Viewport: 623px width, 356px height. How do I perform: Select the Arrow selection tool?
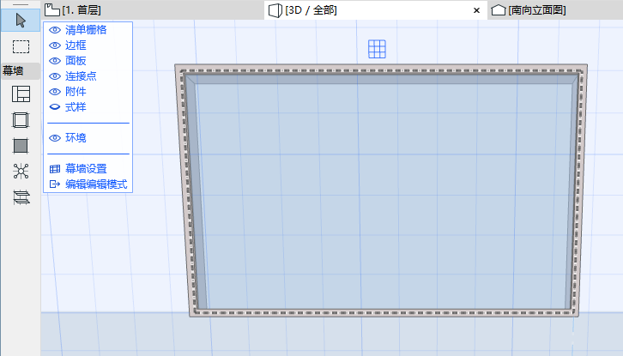pyautogui.click(x=21, y=21)
